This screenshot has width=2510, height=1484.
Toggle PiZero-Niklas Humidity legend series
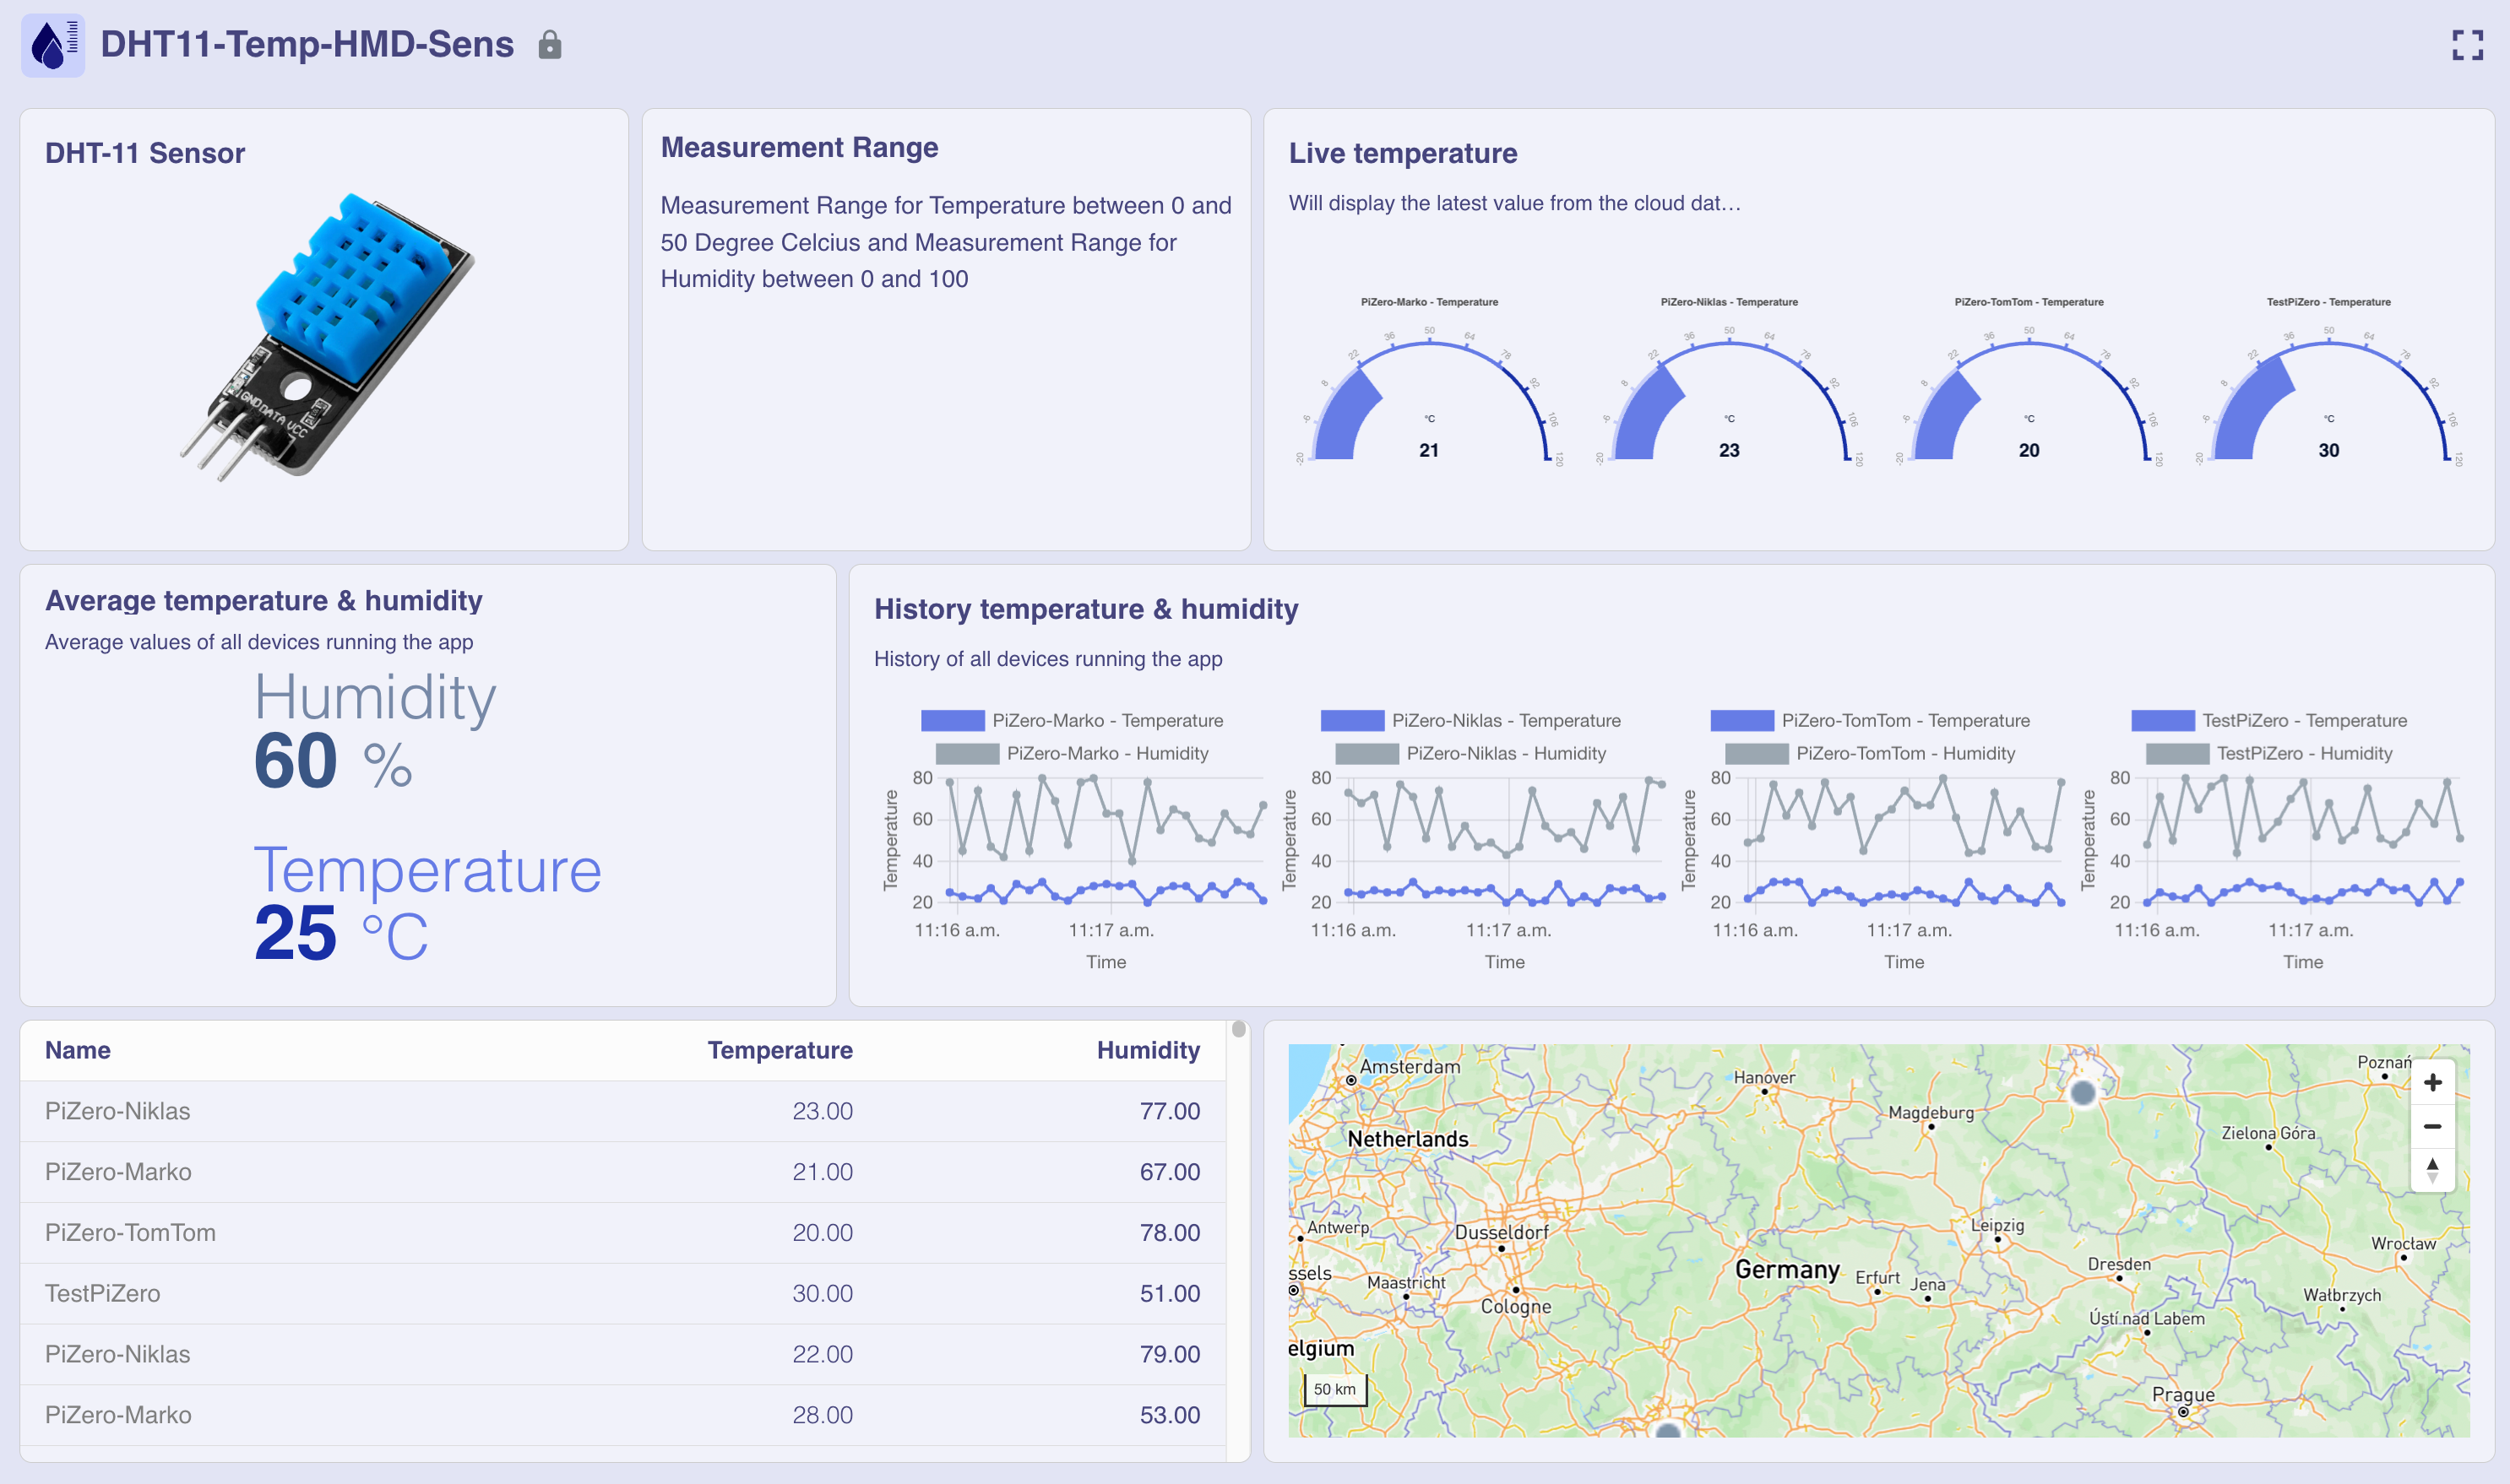point(1366,753)
